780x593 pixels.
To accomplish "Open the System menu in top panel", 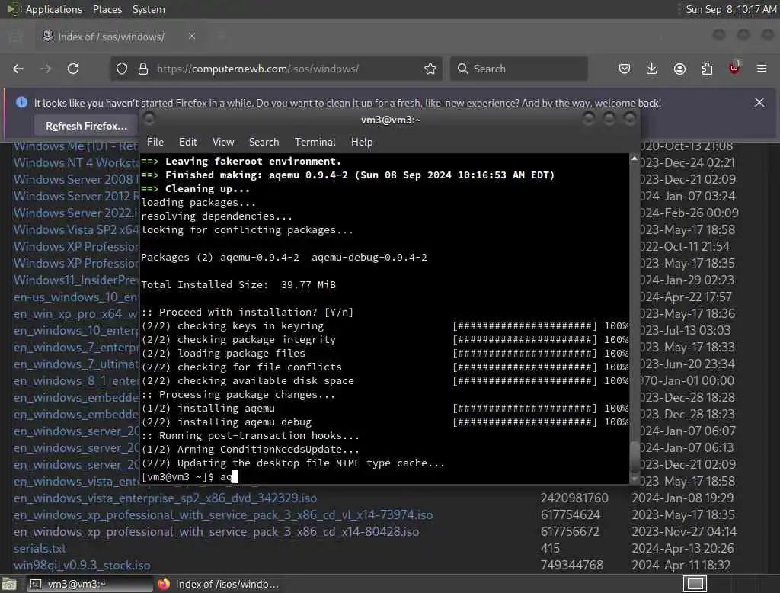I will point(149,9).
